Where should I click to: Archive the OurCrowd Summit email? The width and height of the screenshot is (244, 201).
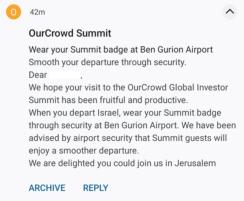click(47, 188)
